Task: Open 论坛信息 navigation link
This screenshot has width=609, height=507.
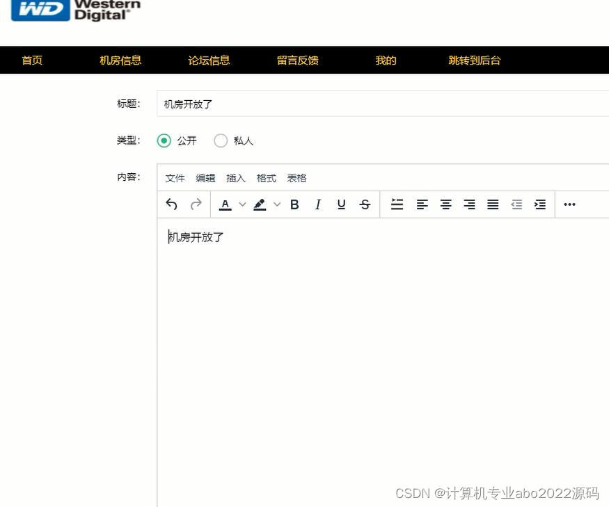Action: pyautogui.click(x=209, y=61)
